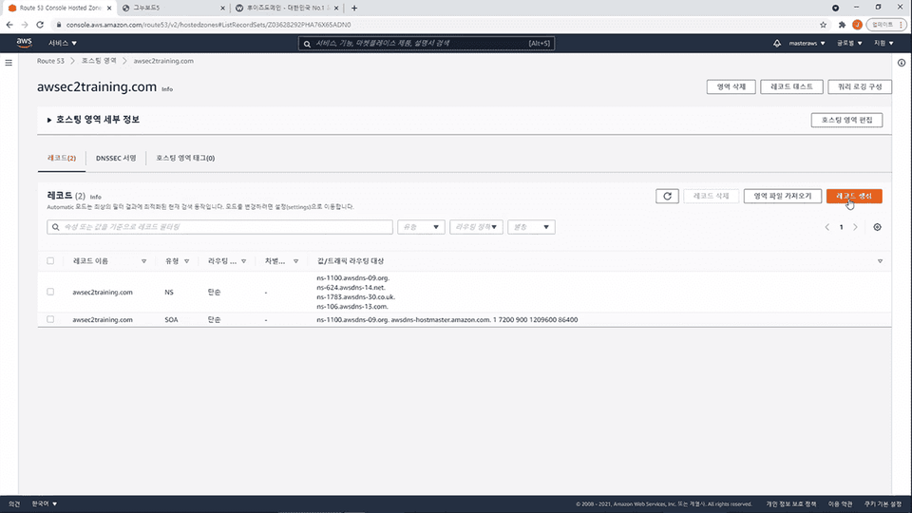Open the info panel icon at right
Screen dimensions: 912x513
pyautogui.click(x=902, y=63)
